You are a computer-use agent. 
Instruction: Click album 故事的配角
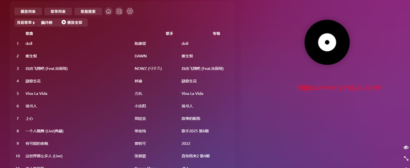[x=191, y=119]
